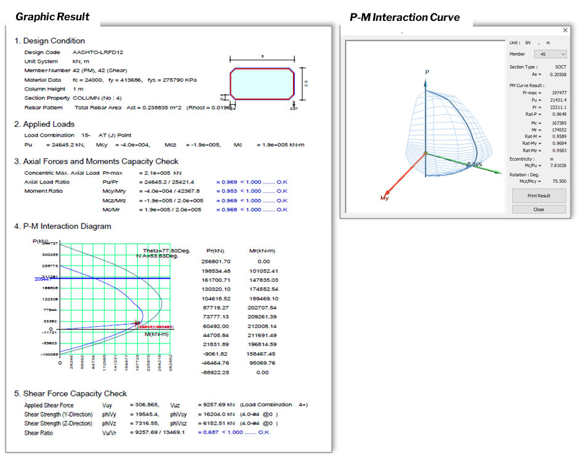
Task: Open the Member dropdown in the PM curve panel
Action: pos(563,55)
